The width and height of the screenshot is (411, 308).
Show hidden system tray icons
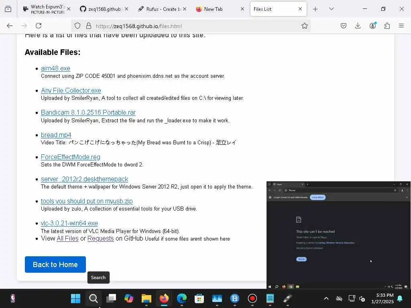pos(326,298)
